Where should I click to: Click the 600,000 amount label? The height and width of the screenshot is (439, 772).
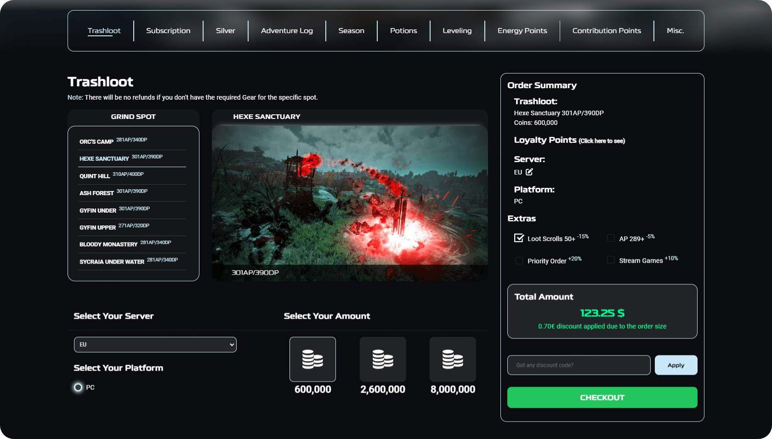point(312,389)
